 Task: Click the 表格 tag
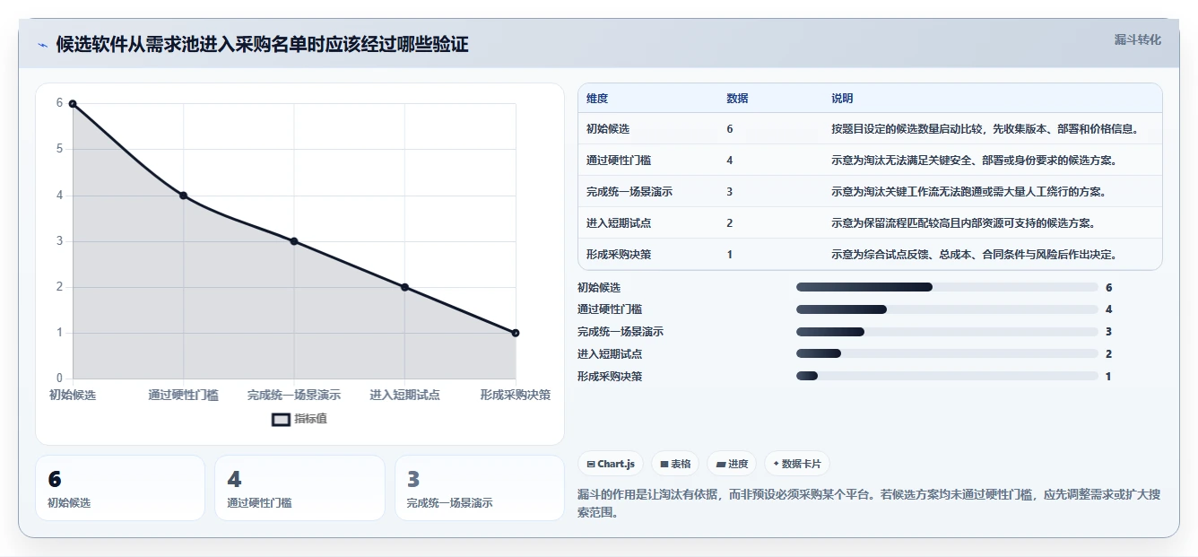(x=675, y=464)
